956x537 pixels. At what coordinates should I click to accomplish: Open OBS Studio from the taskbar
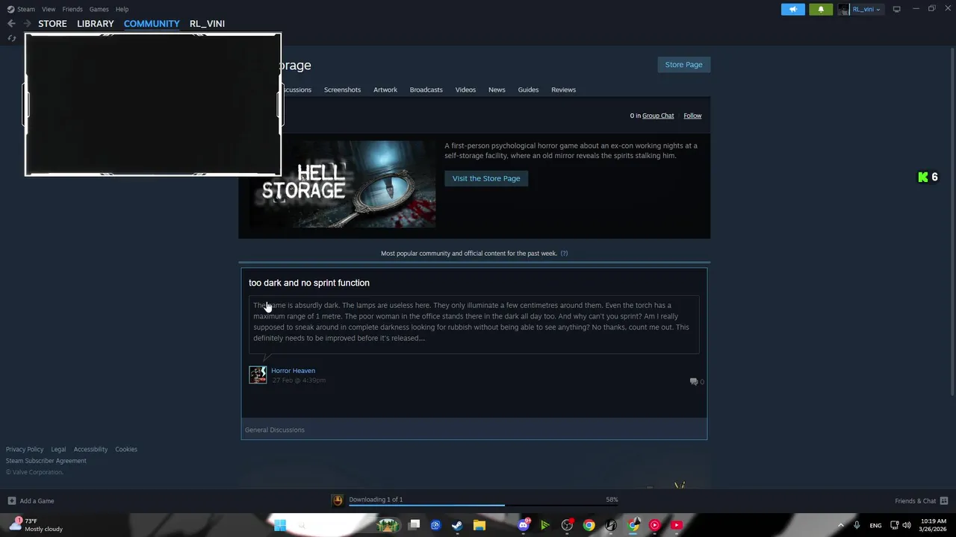click(567, 525)
